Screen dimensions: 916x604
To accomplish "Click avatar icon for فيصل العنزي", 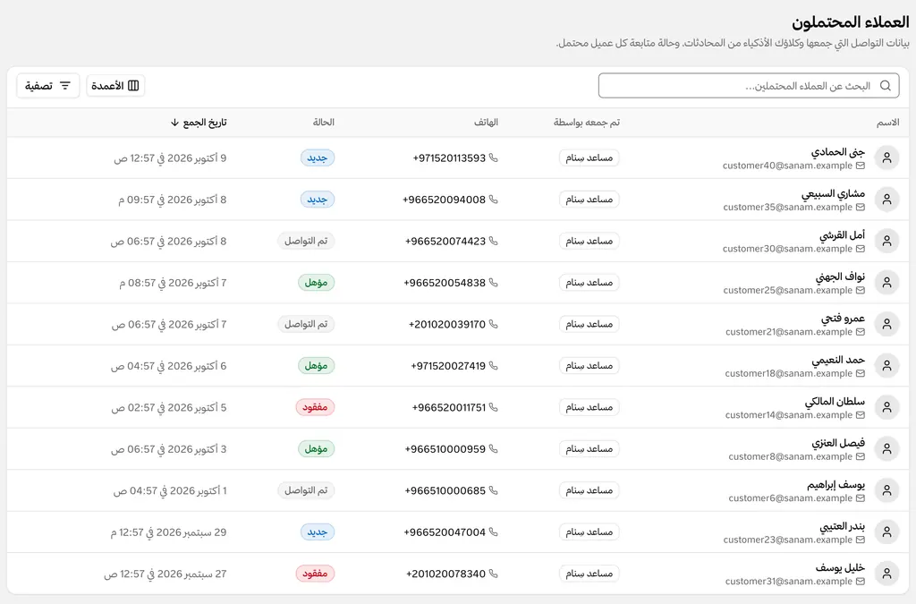I will pos(886,448).
